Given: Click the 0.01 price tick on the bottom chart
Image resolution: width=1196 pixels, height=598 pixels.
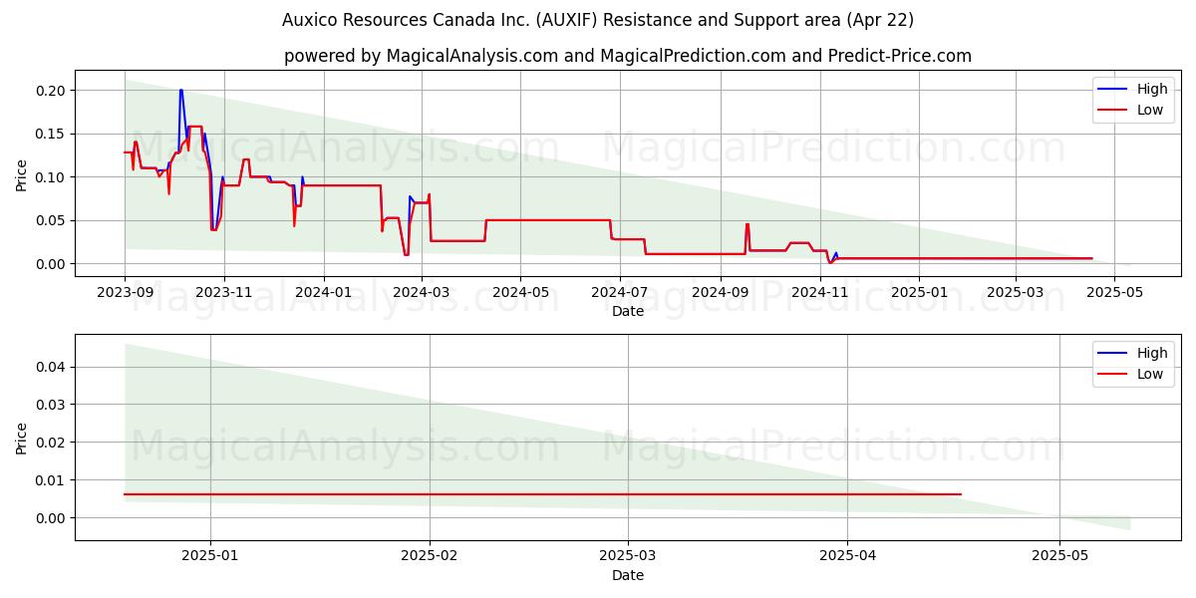Looking at the screenshot, I should pos(52,480).
